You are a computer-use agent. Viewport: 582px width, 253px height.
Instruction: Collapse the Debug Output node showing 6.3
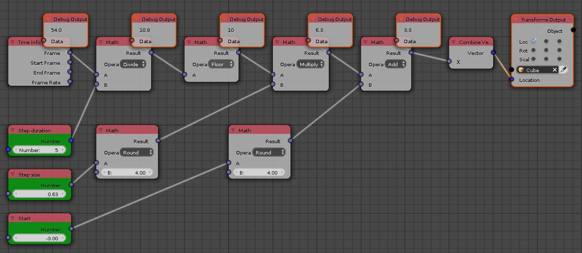313,19
